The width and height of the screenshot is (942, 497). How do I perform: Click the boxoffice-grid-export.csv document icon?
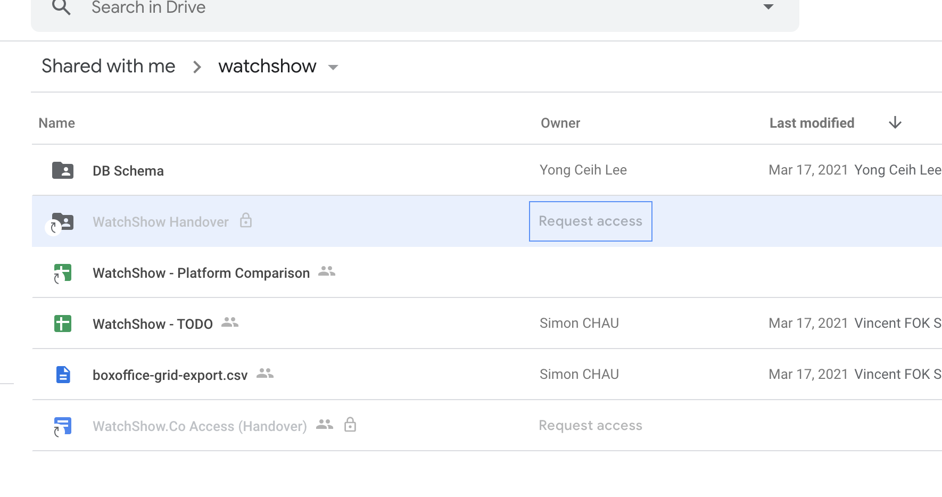pyautogui.click(x=63, y=375)
